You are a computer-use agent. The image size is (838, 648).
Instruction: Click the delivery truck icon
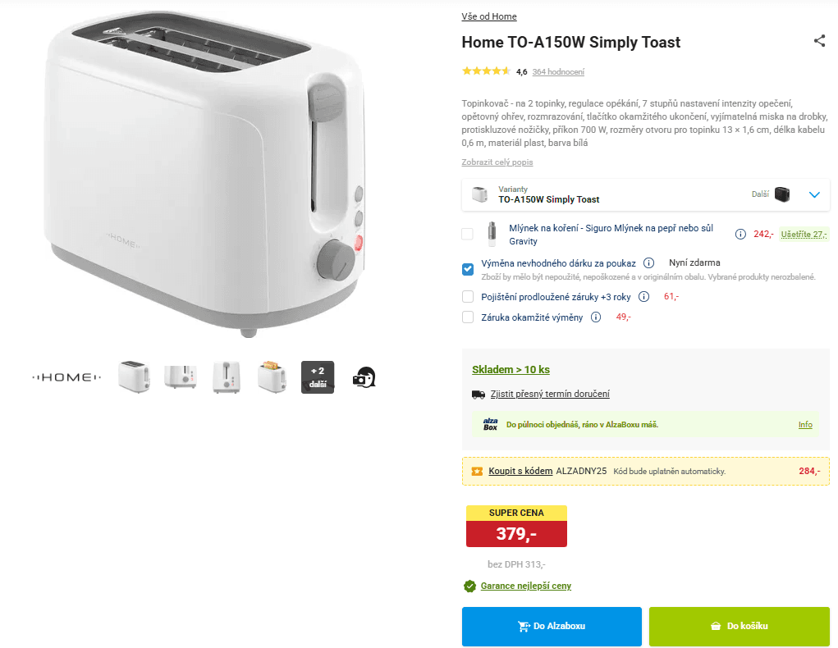[479, 394]
